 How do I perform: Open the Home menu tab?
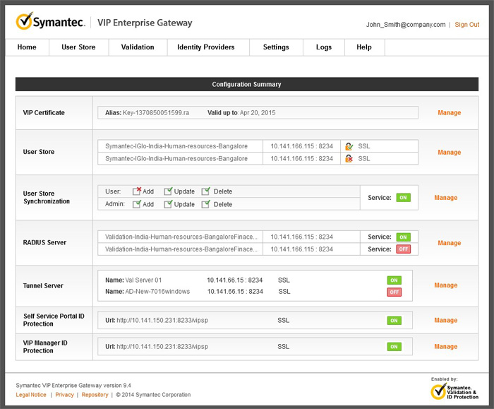coord(27,47)
